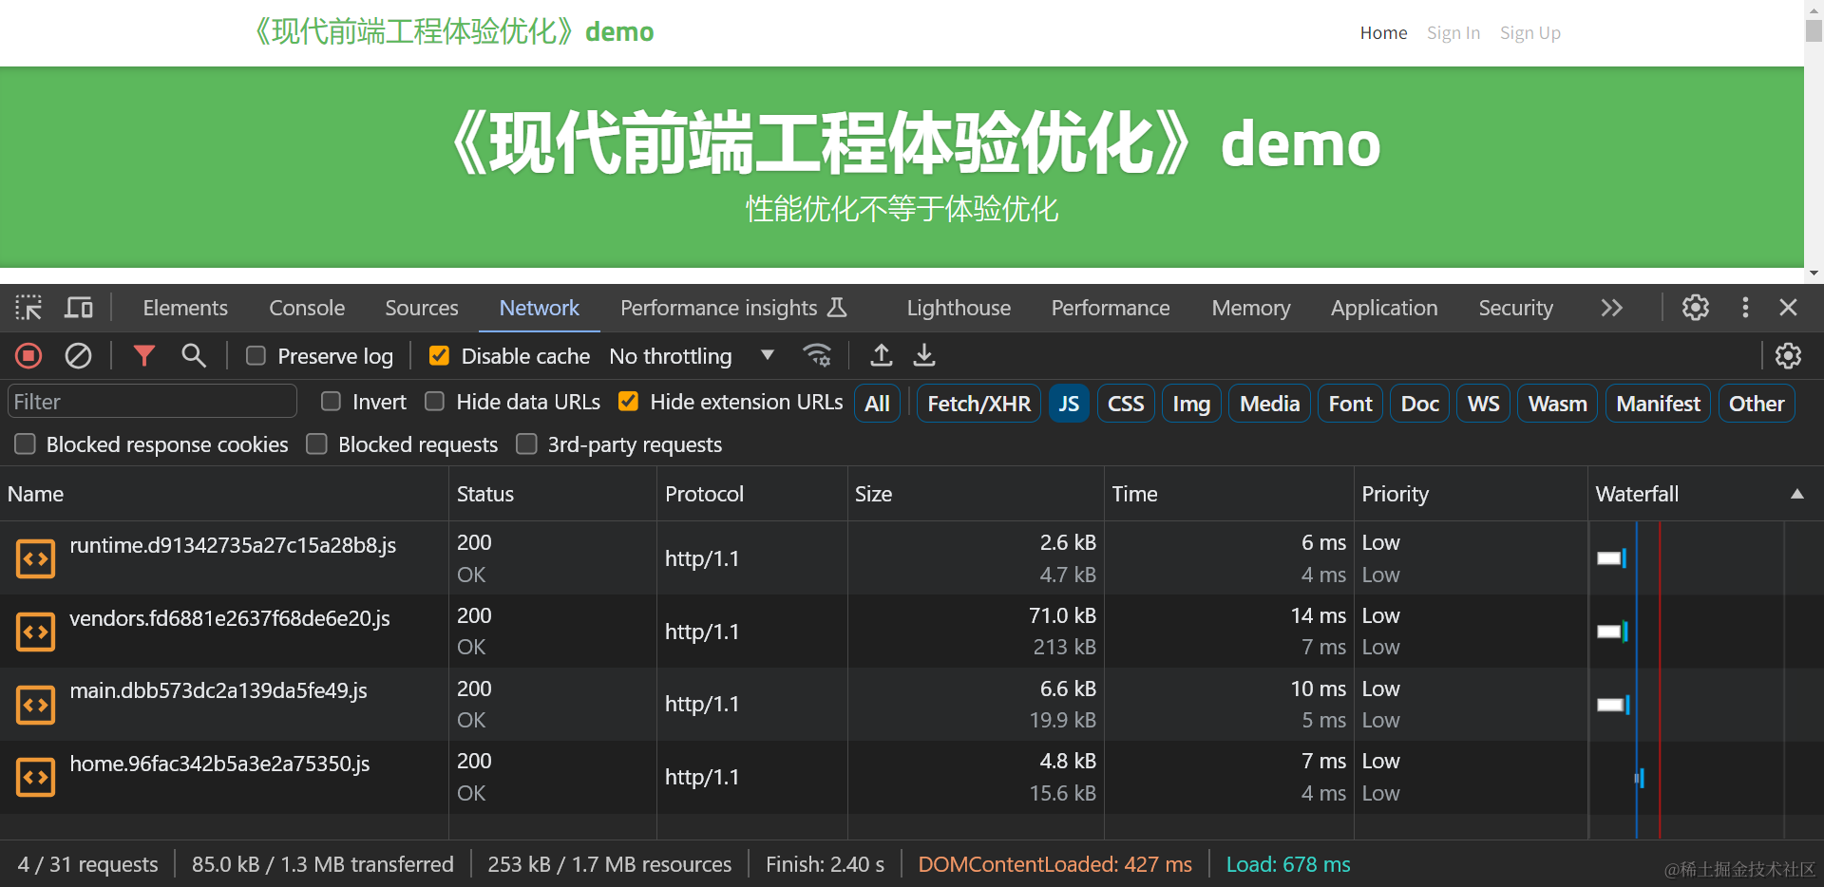Click the export HAR download icon
The image size is (1824, 887).
click(x=924, y=356)
